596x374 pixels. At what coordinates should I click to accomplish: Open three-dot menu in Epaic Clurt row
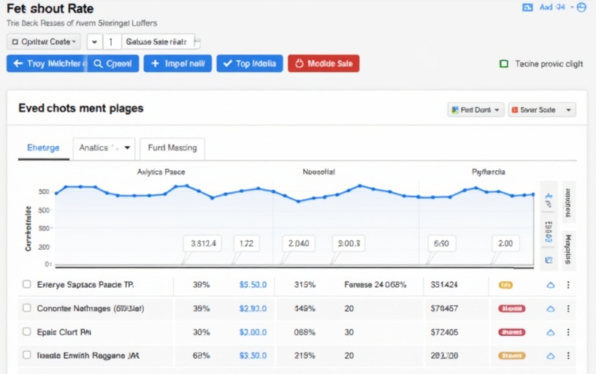click(568, 332)
